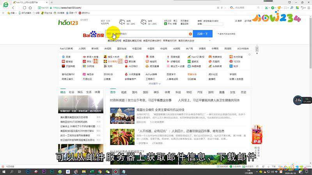Open the 网易云音乐 link
Screen dimensions: 312x175
tap(67, 79)
